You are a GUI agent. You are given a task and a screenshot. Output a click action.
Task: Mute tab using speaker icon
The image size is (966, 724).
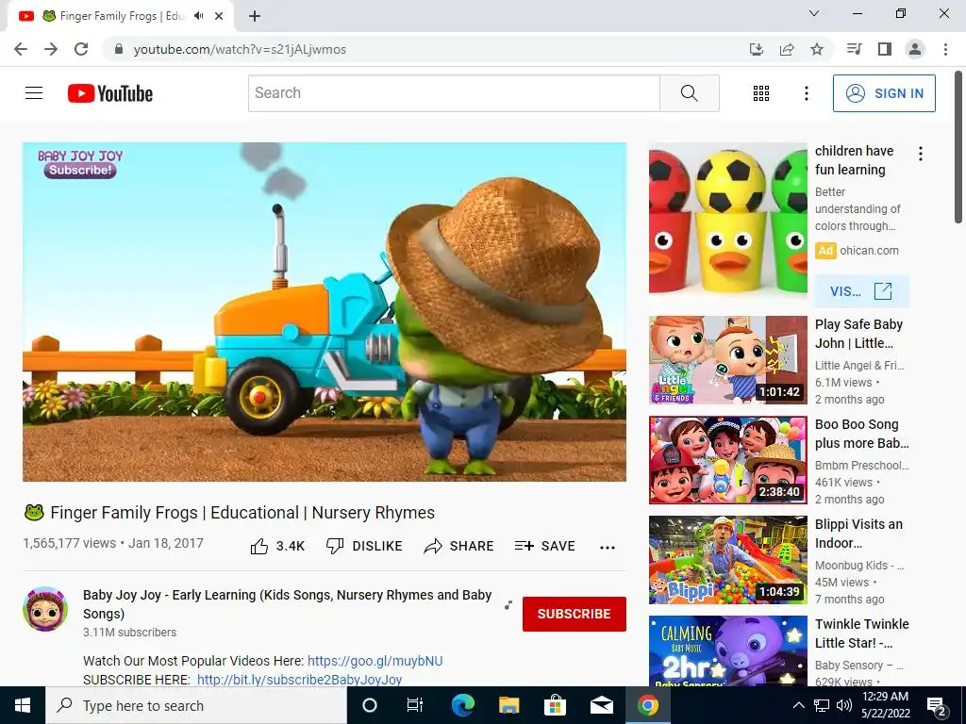198,16
